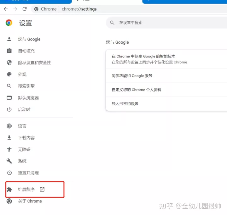Click the wrench icon for 系统

pyautogui.click(x=9, y=161)
